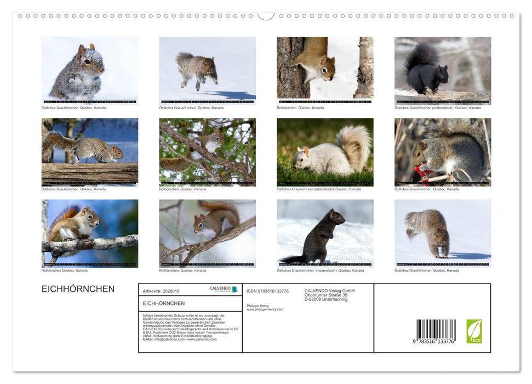This screenshot has width=532, height=384.
Task: Select the EICHHÖRNCHEN title heading
Action: coord(78,289)
